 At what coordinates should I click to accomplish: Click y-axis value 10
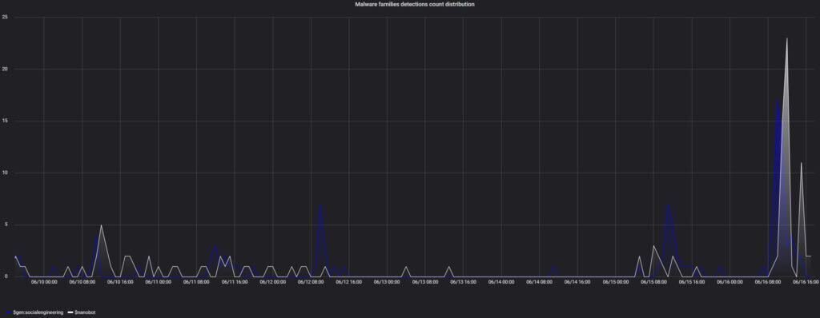5,173
